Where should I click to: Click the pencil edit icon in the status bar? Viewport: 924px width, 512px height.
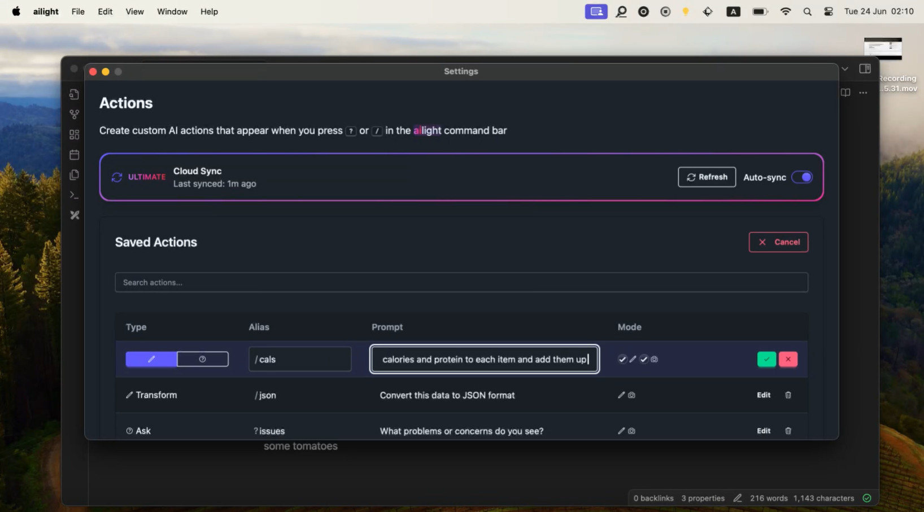[737, 498]
